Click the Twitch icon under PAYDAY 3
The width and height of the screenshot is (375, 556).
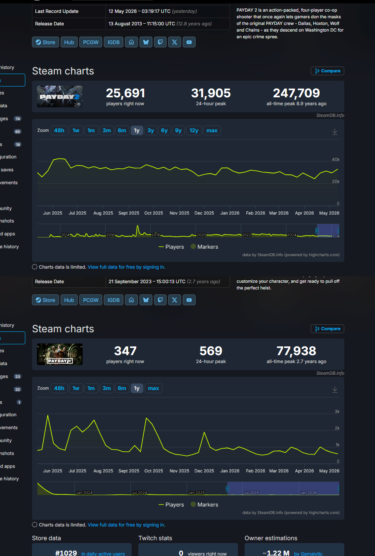(x=160, y=300)
